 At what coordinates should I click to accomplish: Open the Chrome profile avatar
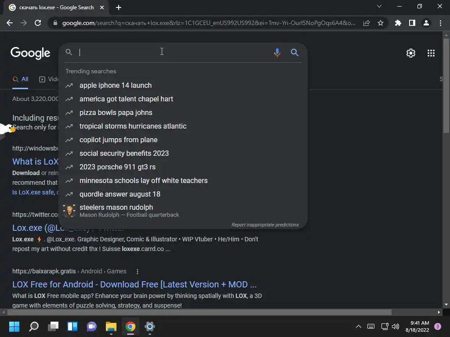(426, 23)
